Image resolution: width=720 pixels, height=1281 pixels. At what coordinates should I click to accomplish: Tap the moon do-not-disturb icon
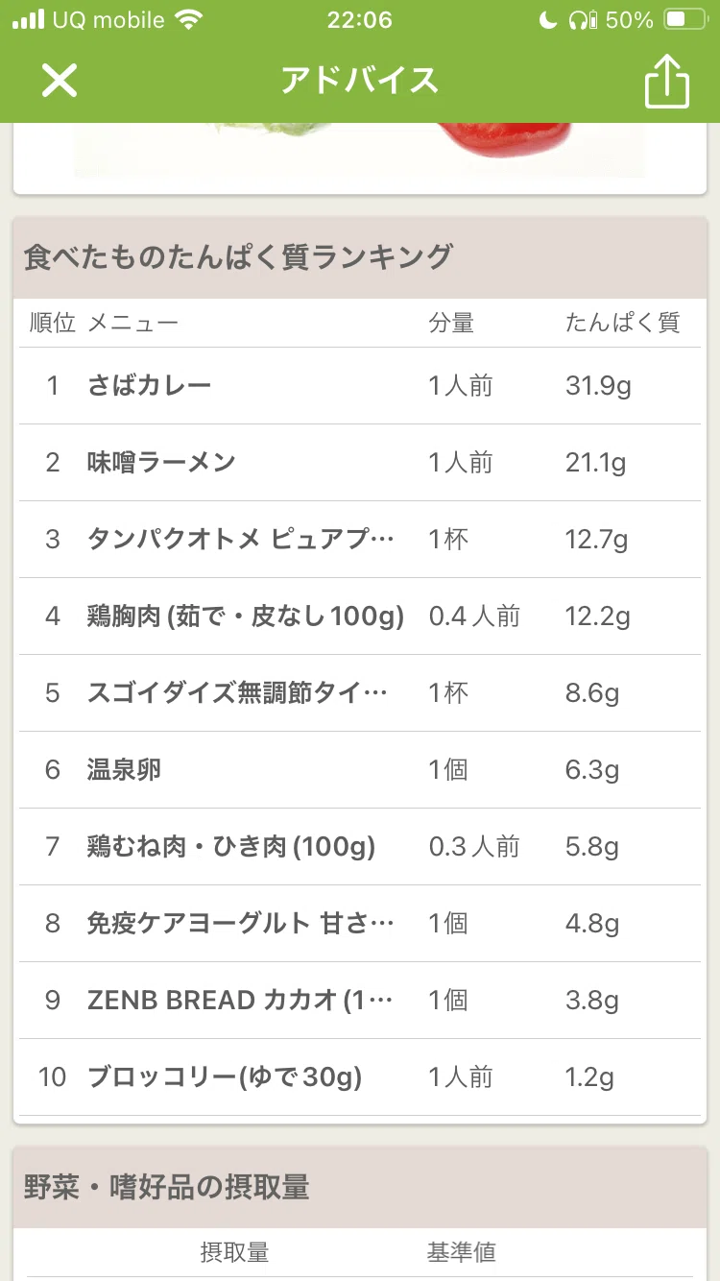coord(548,20)
